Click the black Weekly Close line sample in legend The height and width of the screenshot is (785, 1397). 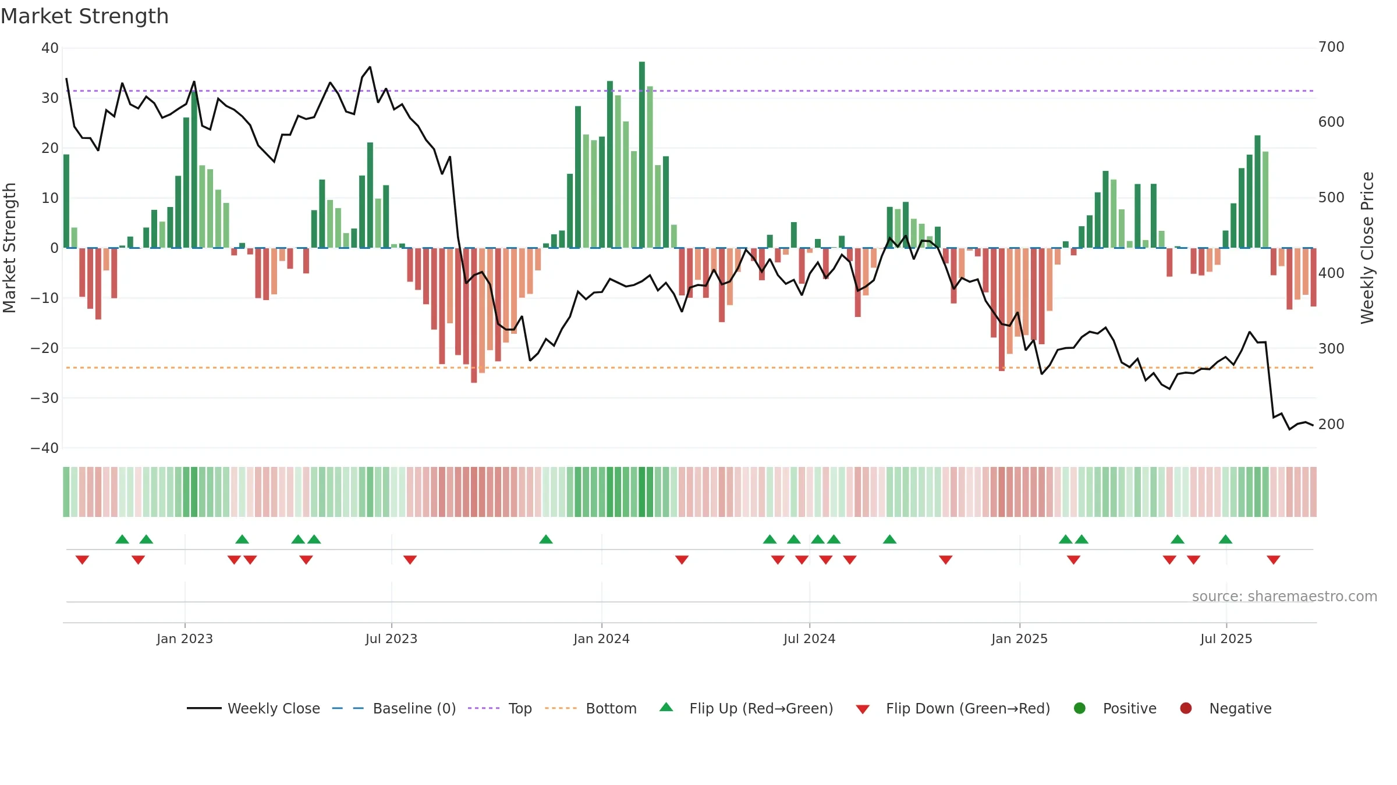pos(204,708)
